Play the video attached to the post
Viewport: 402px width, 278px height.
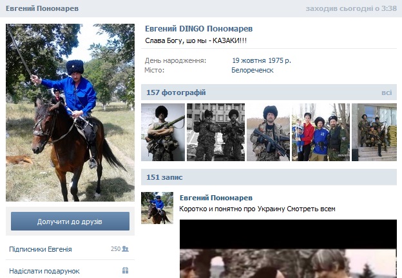pyautogui.click(x=288, y=248)
